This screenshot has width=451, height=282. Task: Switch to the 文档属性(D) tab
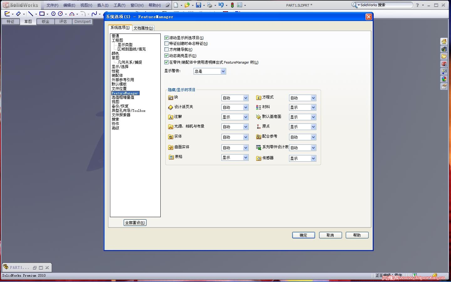[x=143, y=28]
